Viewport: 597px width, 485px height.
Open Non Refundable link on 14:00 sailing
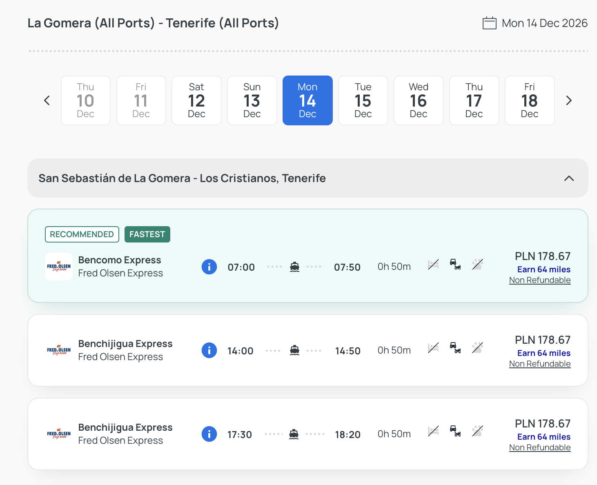tap(540, 364)
